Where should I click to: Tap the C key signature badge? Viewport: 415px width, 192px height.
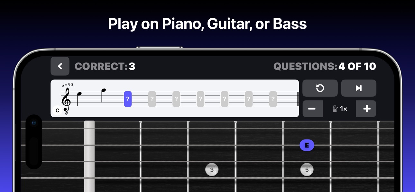pyautogui.click(x=57, y=110)
